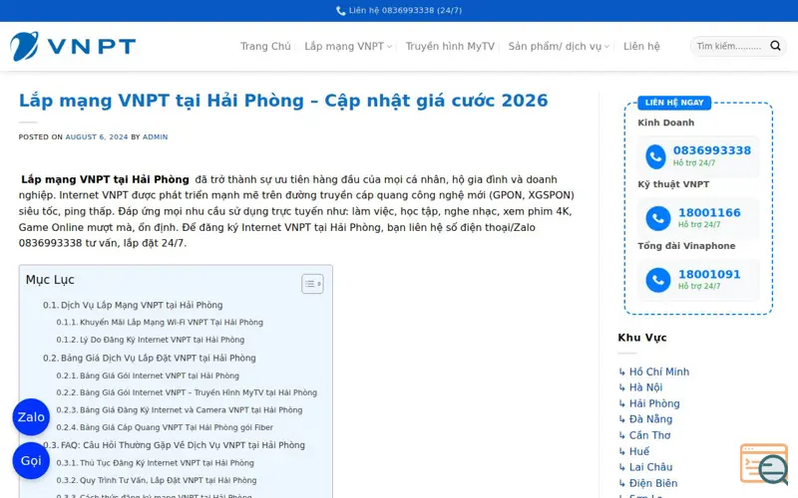The image size is (798, 498).
Task: Click top bar Liên hệ 0836993338 link
Action: click(x=399, y=11)
